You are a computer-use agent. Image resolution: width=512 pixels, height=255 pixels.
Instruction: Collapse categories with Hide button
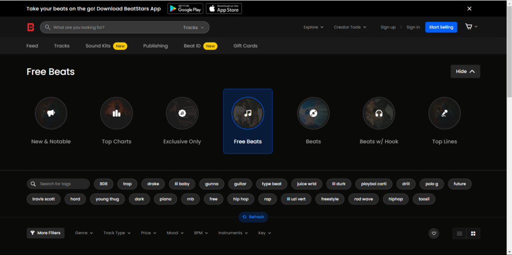tap(465, 71)
